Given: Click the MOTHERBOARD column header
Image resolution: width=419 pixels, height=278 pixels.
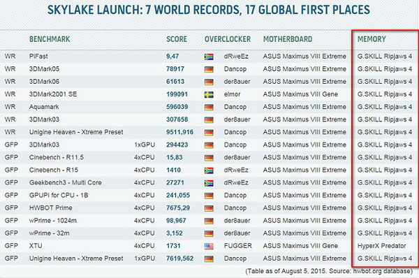Looking at the screenshot, I should pos(288,39).
